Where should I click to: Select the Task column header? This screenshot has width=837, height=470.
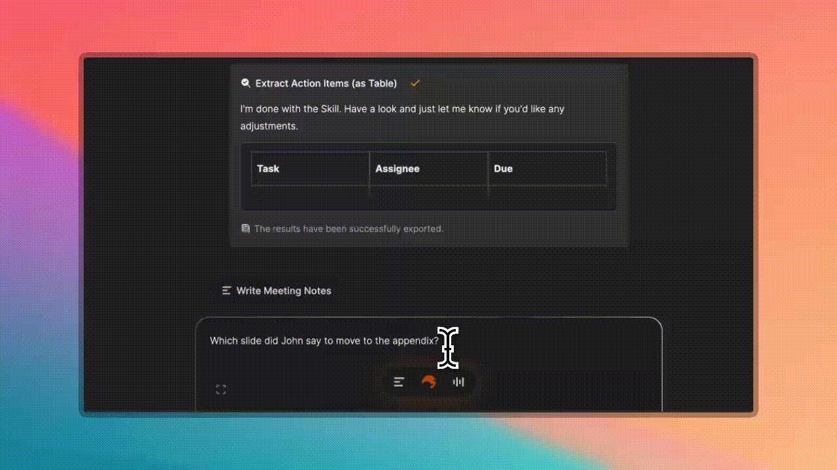click(x=268, y=168)
